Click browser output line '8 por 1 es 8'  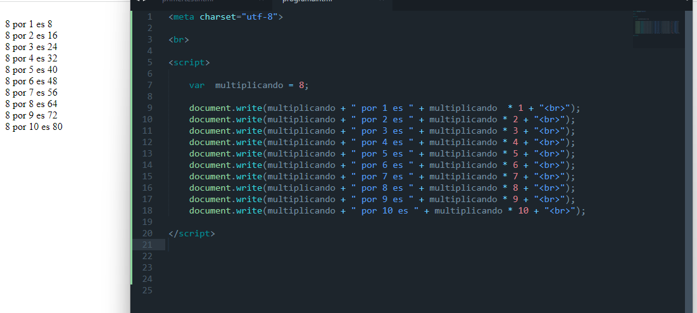(x=29, y=25)
